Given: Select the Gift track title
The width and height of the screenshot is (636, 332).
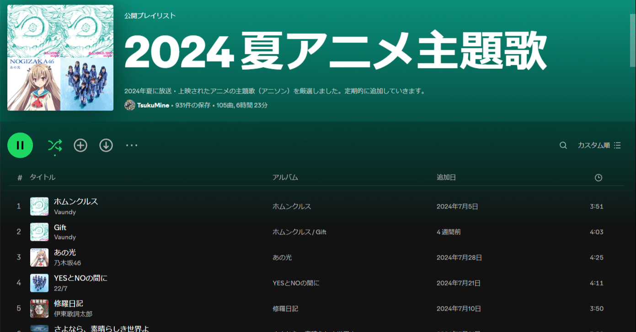Looking at the screenshot, I should (60, 227).
